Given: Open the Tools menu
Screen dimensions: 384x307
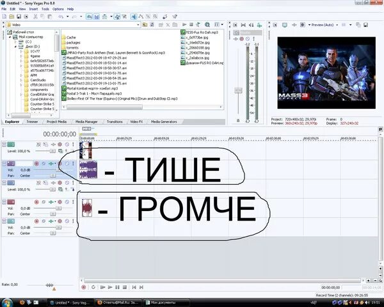Looking at the screenshot, I should click(x=45, y=9).
